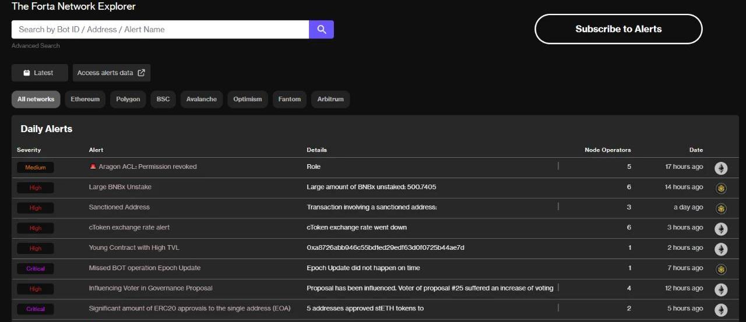Click The Forta Network Explorer title

pos(73,6)
